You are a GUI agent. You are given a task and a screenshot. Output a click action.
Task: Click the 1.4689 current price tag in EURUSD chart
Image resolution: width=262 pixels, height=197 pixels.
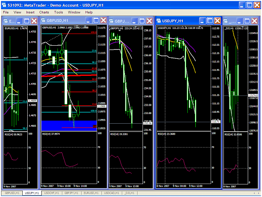pyautogui.click(x=32, y=101)
